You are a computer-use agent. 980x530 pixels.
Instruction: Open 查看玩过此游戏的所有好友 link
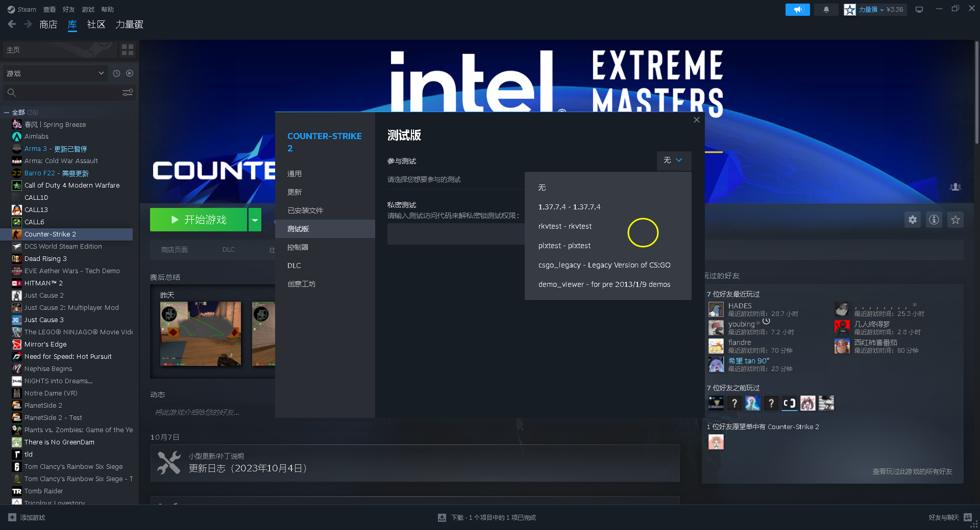pyautogui.click(x=912, y=471)
